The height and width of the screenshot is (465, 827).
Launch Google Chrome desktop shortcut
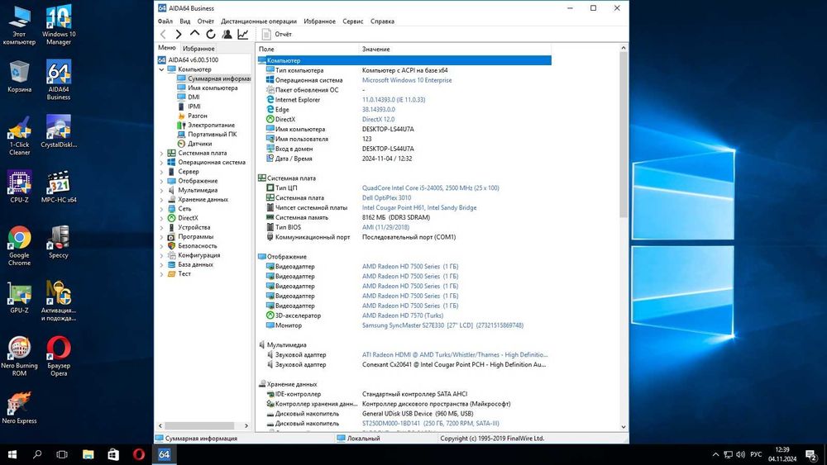coord(20,246)
